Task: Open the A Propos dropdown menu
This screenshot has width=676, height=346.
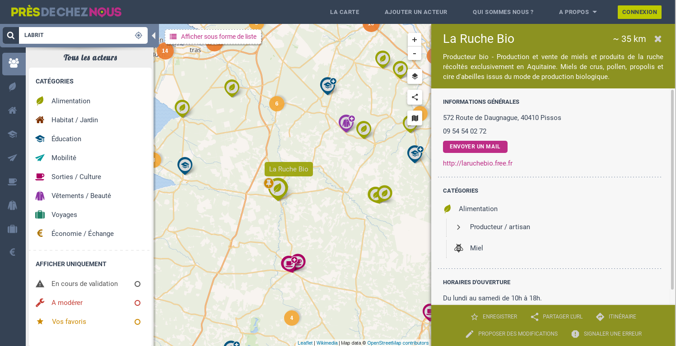Action: point(578,12)
